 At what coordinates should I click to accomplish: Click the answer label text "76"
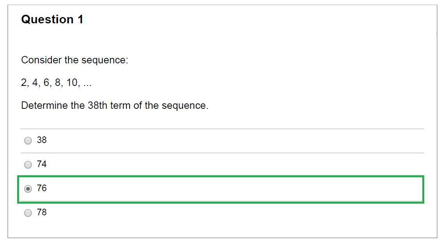coord(42,188)
